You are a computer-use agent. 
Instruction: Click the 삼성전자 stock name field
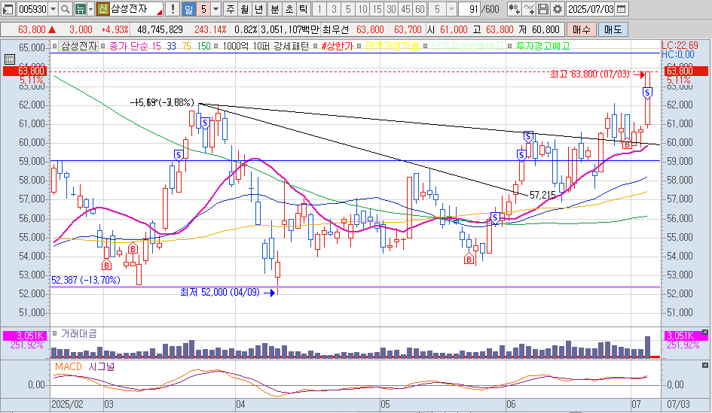click(136, 8)
